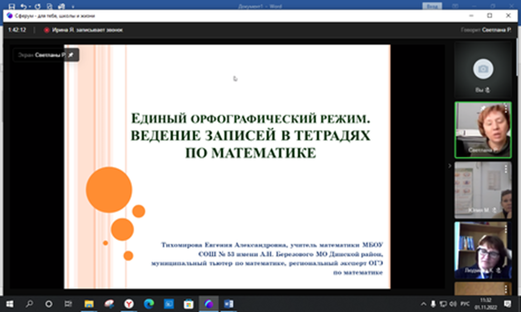Image resolution: width=521 pixels, height=312 pixels.
Task: Select your own camera-off tile
Action: click(483, 70)
